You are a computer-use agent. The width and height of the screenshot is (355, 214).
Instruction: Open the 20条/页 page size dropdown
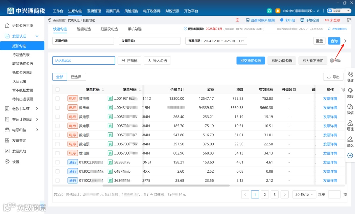click(x=304, y=194)
